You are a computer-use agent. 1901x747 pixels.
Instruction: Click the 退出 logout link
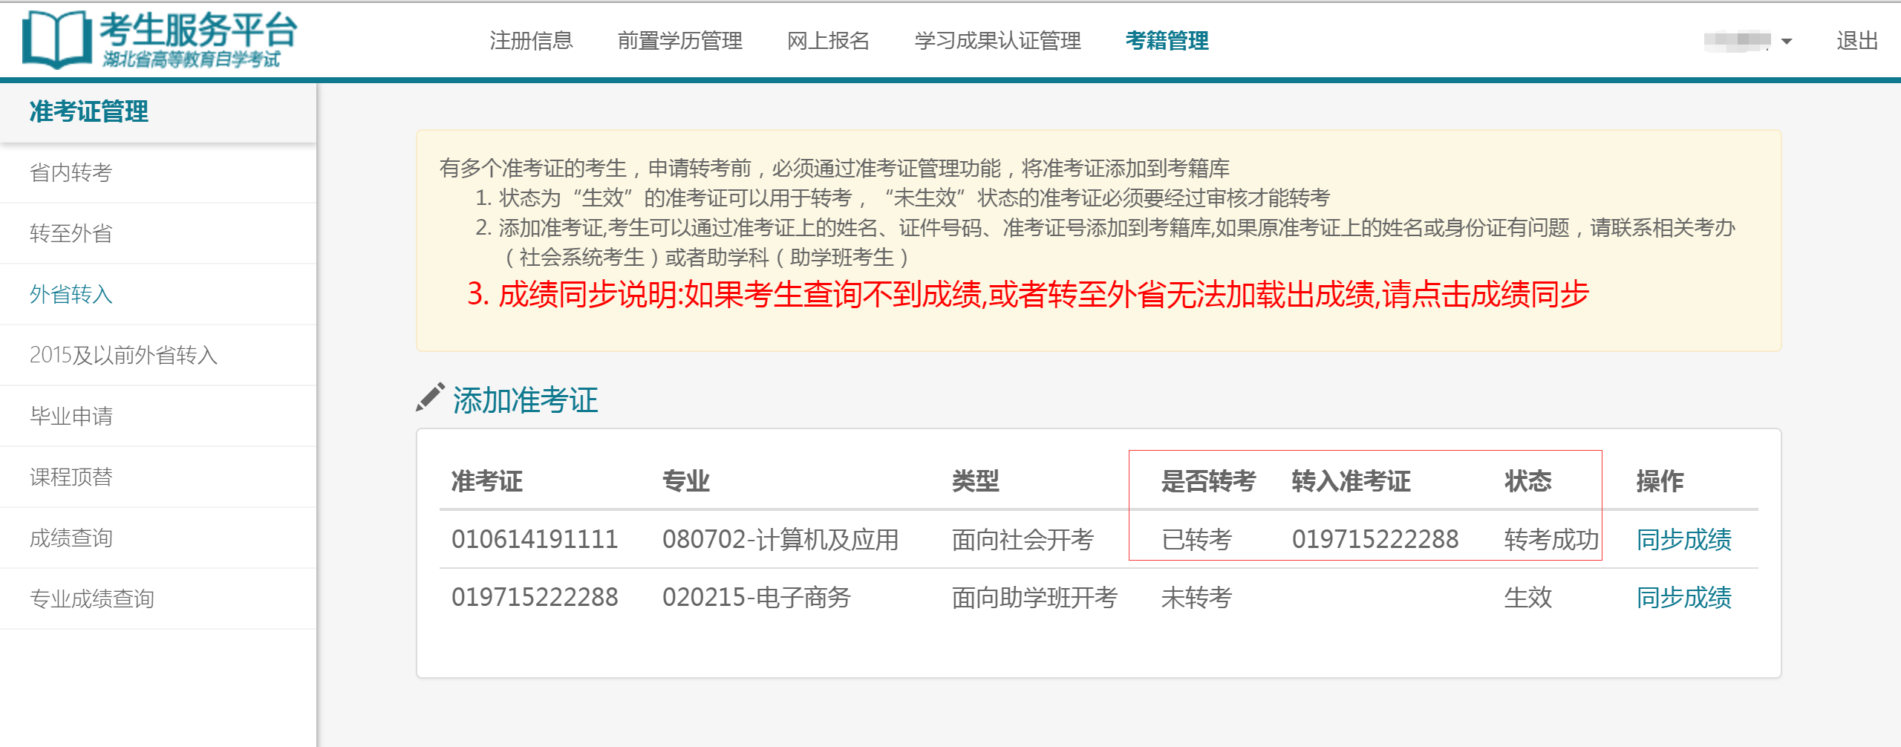pyautogui.click(x=1856, y=41)
